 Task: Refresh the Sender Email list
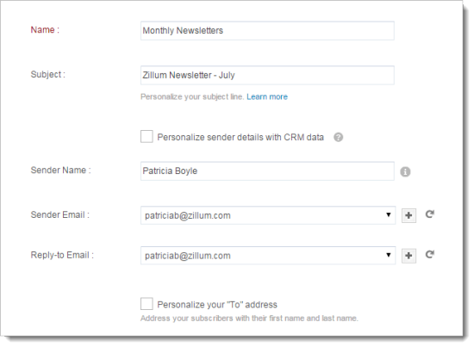tap(430, 214)
